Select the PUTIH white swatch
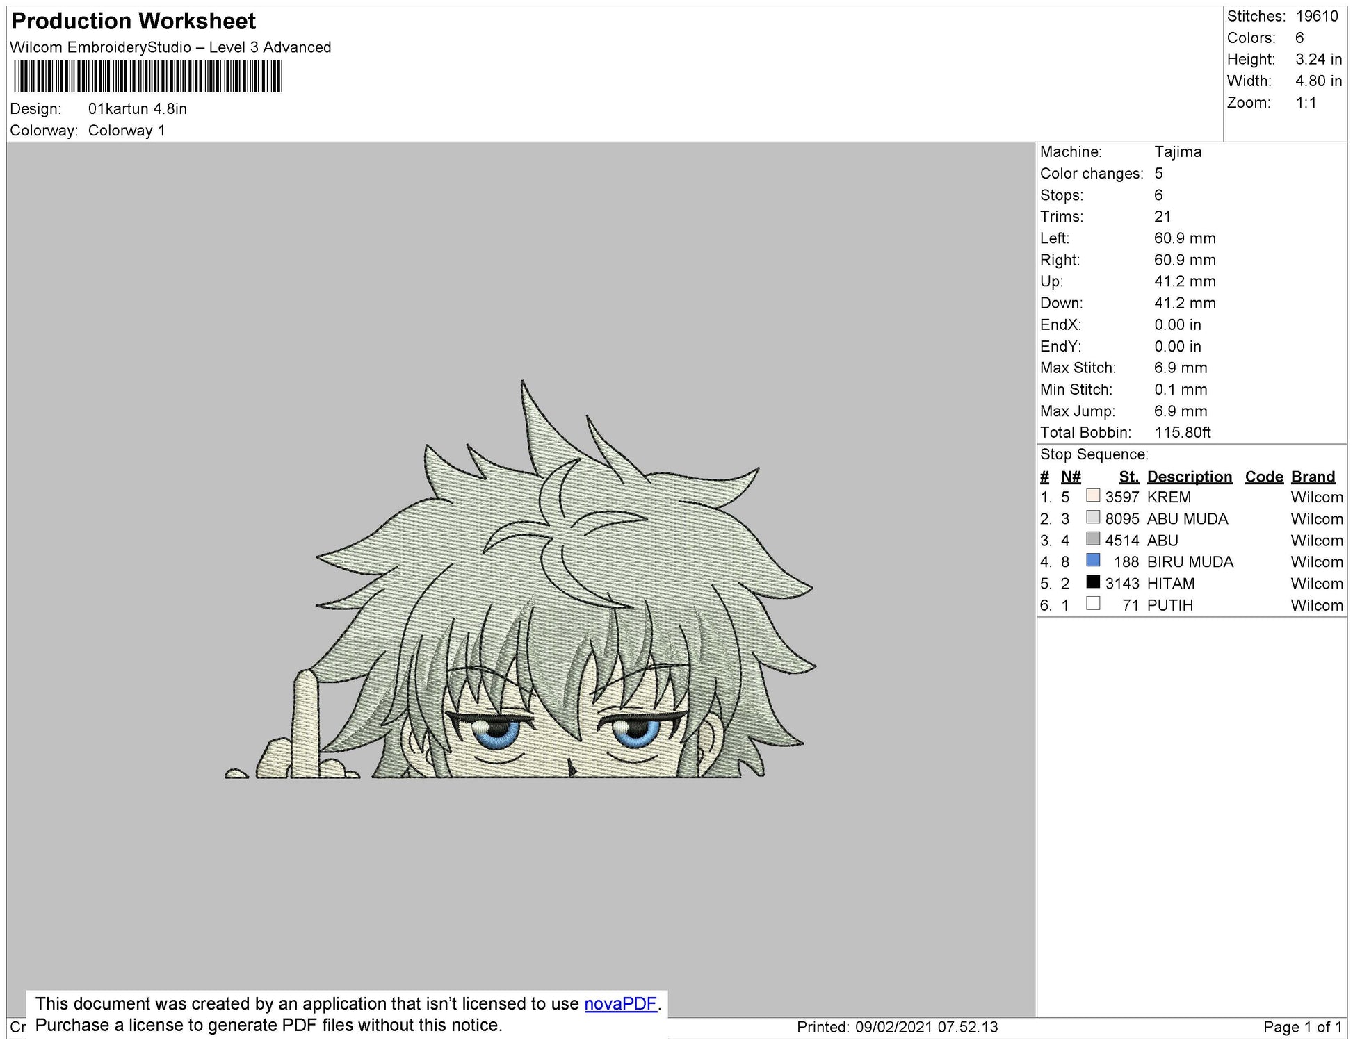Screen dimensions: 1353x1045 (1093, 603)
